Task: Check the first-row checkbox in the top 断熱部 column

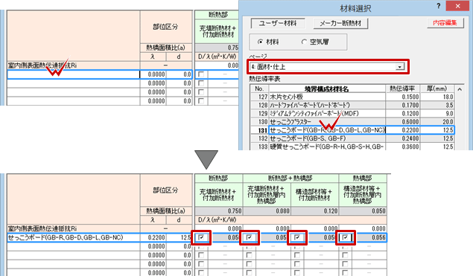Action: tap(201, 74)
